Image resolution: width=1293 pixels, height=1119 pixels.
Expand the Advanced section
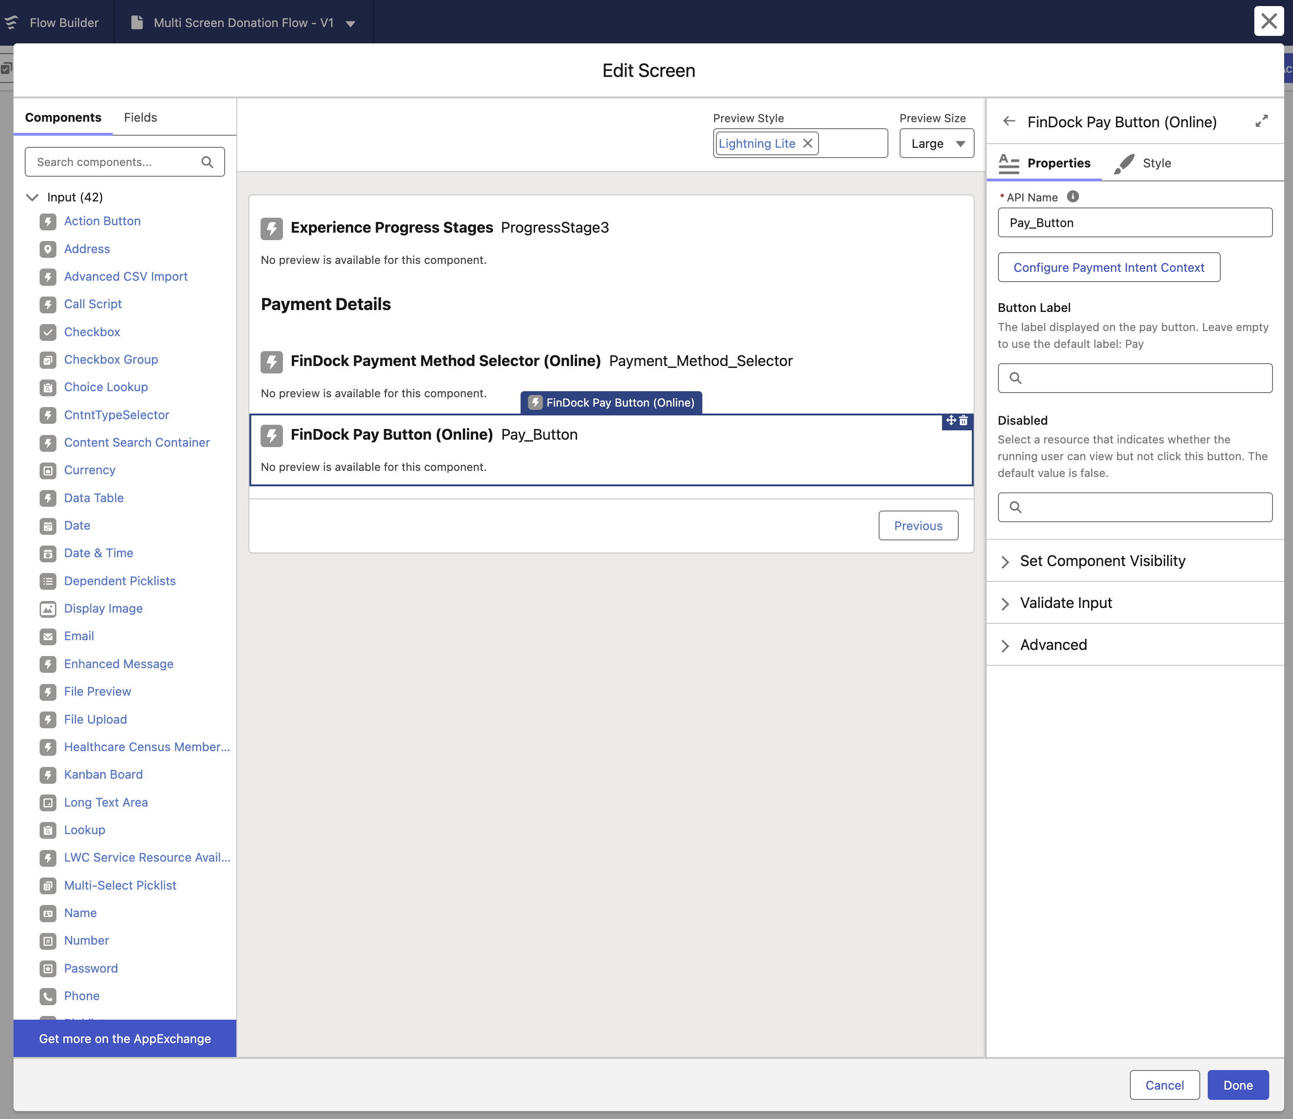tap(1135, 645)
